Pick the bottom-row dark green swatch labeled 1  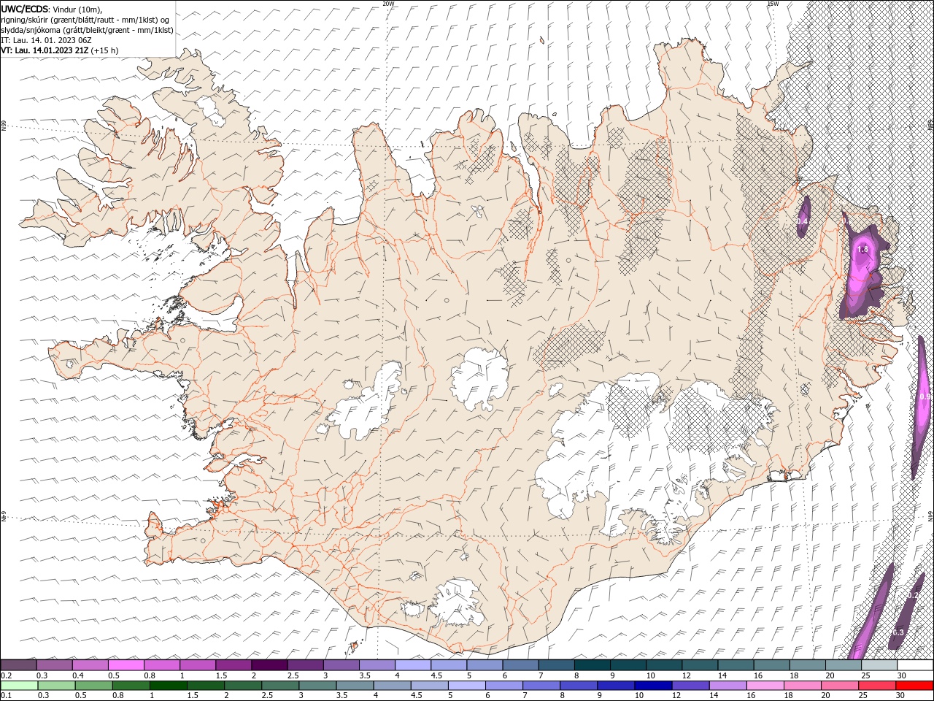pyautogui.click(x=168, y=686)
